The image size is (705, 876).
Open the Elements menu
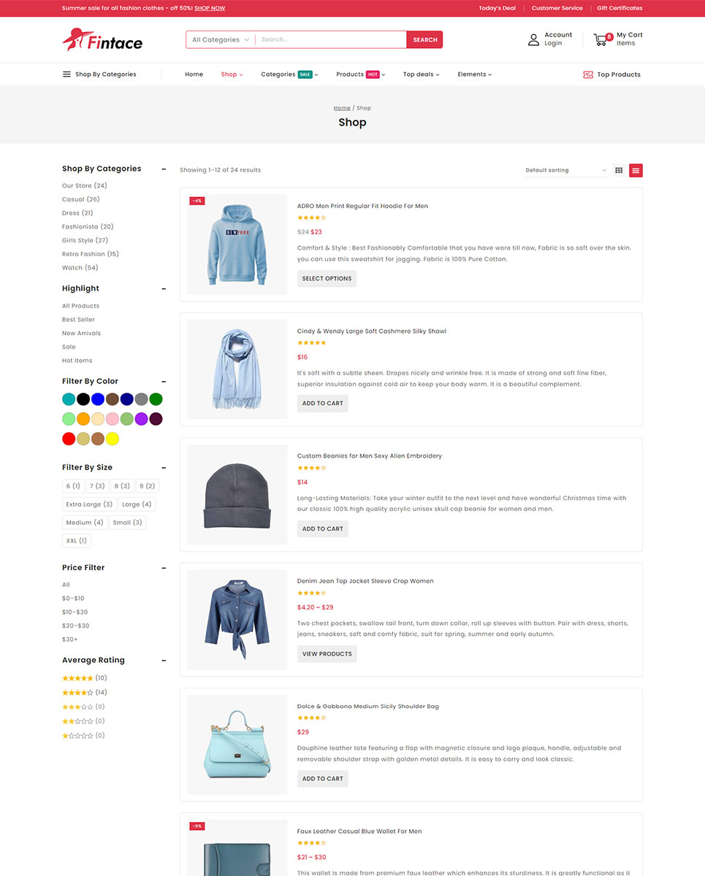pyautogui.click(x=474, y=74)
